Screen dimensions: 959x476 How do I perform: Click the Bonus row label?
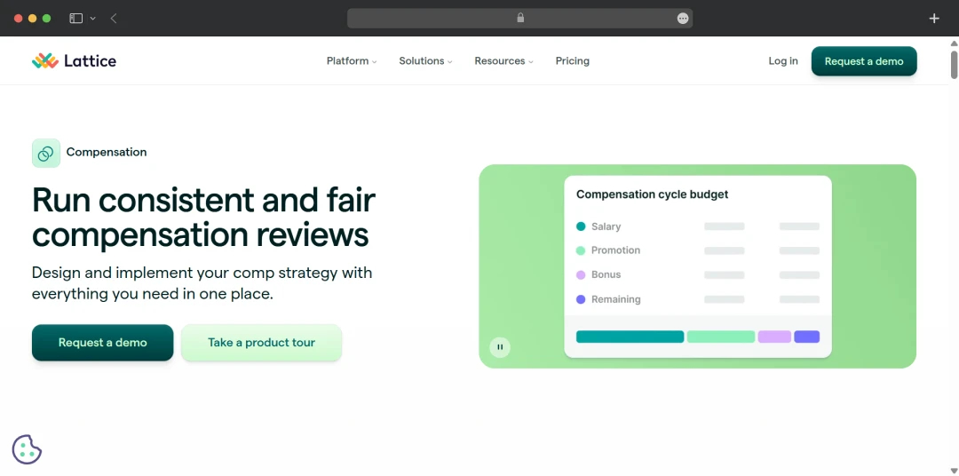tap(606, 274)
